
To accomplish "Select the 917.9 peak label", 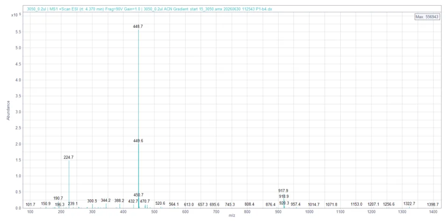I will click(x=283, y=191).
